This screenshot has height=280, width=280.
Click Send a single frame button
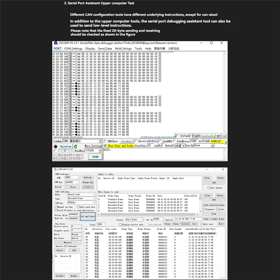(x=214, y=219)
